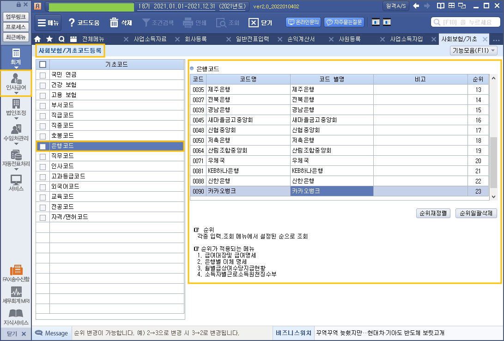
Task: Switch to the 회사등록 tab
Action: coord(195,39)
